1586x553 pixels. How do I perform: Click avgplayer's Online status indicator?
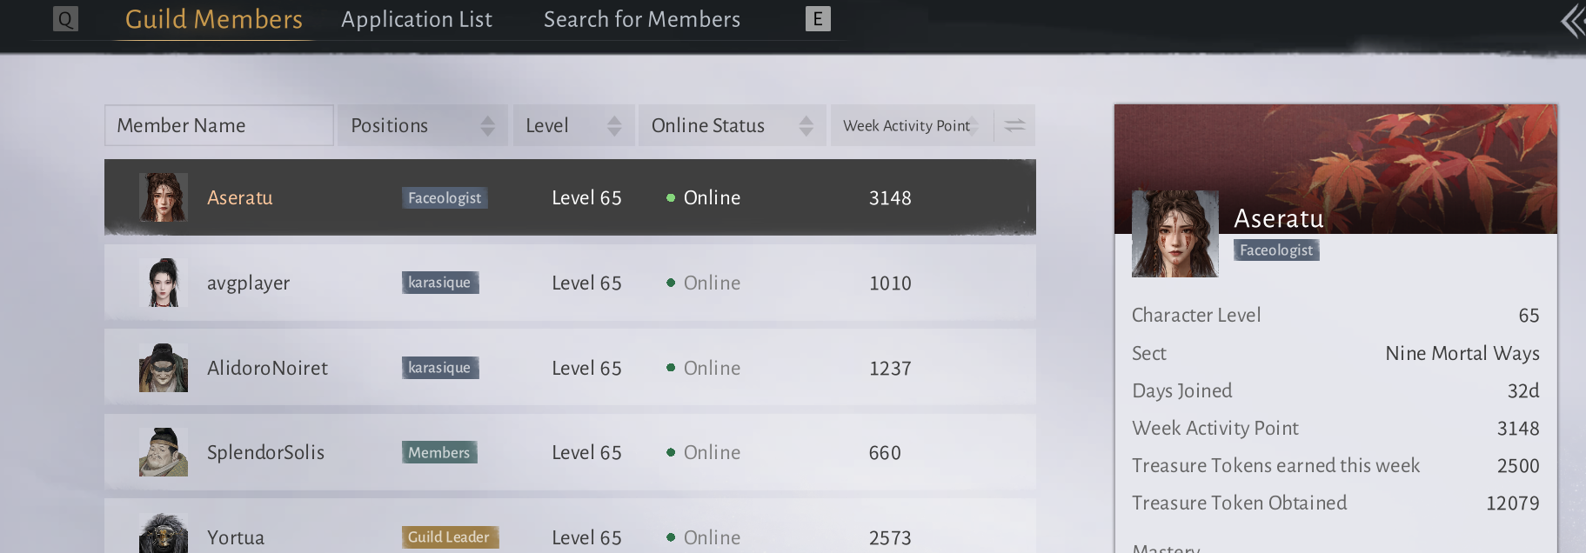click(x=704, y=283)
